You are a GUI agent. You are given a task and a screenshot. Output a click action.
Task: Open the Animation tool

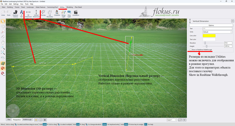coord(76,13)
